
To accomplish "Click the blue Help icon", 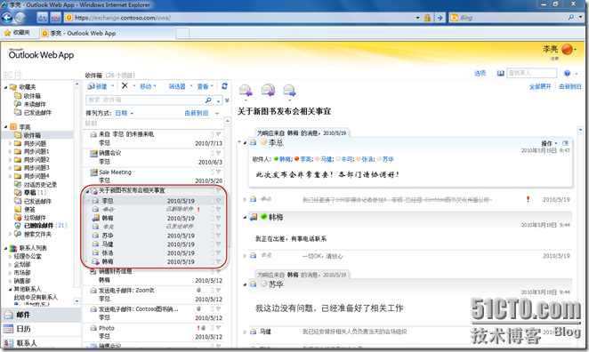I will point(567,73).
